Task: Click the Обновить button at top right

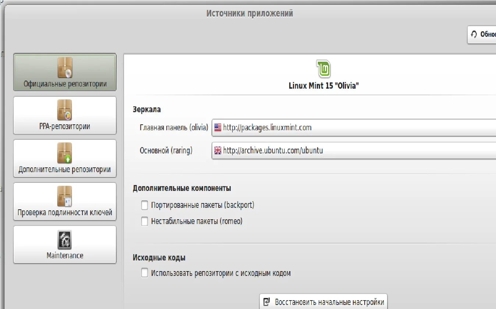Action: coord(482,35)
